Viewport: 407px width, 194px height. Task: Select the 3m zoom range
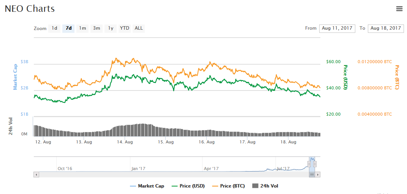click(97, 28)
